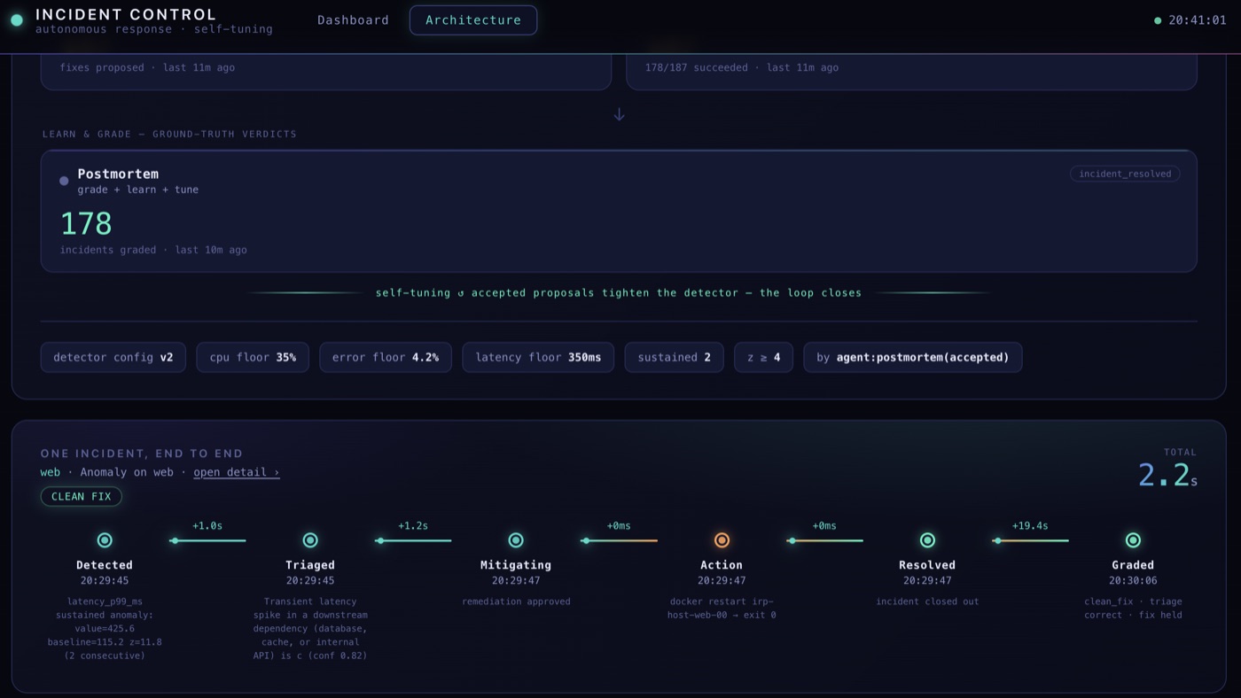This screenshot has width=1241, height=698.
Task: Click the 'incident closed out' note
Action: click(927, 601)
